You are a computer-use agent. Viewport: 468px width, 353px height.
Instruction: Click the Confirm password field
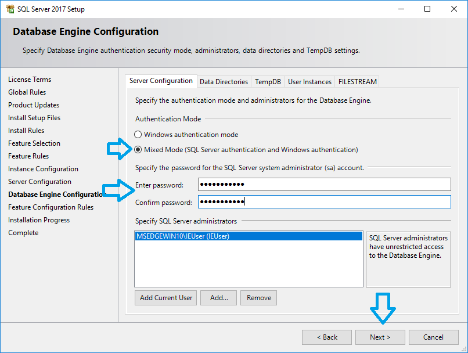[x=324, y=202]
